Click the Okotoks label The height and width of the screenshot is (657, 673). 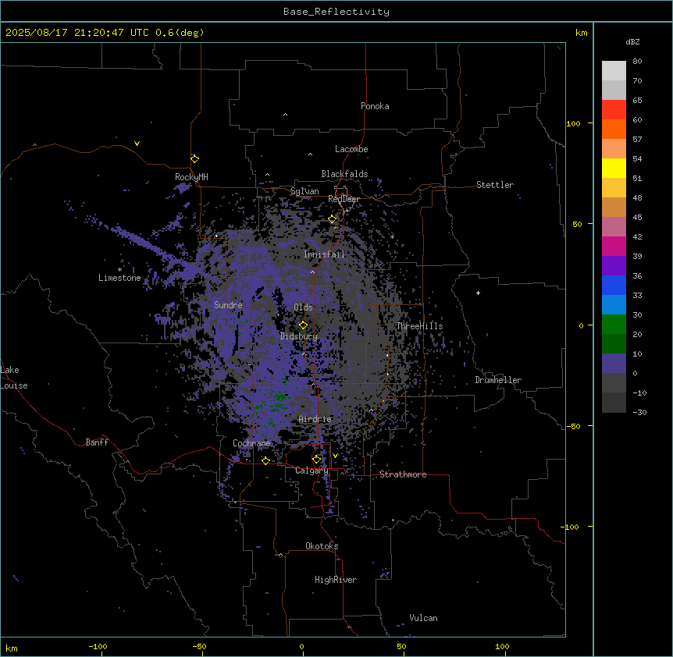322,546
